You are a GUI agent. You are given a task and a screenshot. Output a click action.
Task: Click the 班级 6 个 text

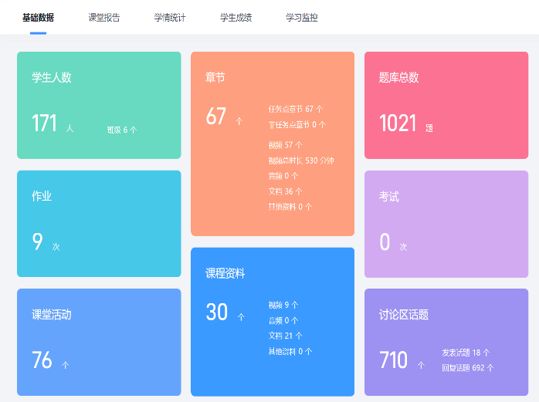pyautogui.click(x=122, y=130)
